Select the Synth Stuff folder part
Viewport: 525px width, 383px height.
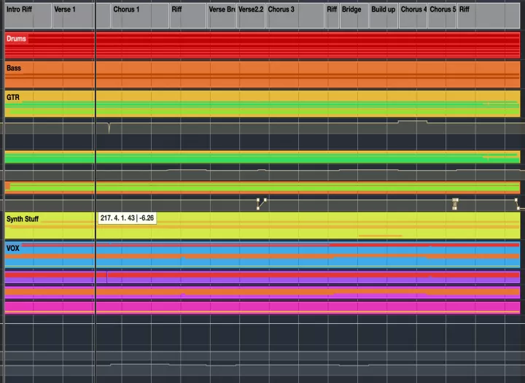click(x=262, y=225)
